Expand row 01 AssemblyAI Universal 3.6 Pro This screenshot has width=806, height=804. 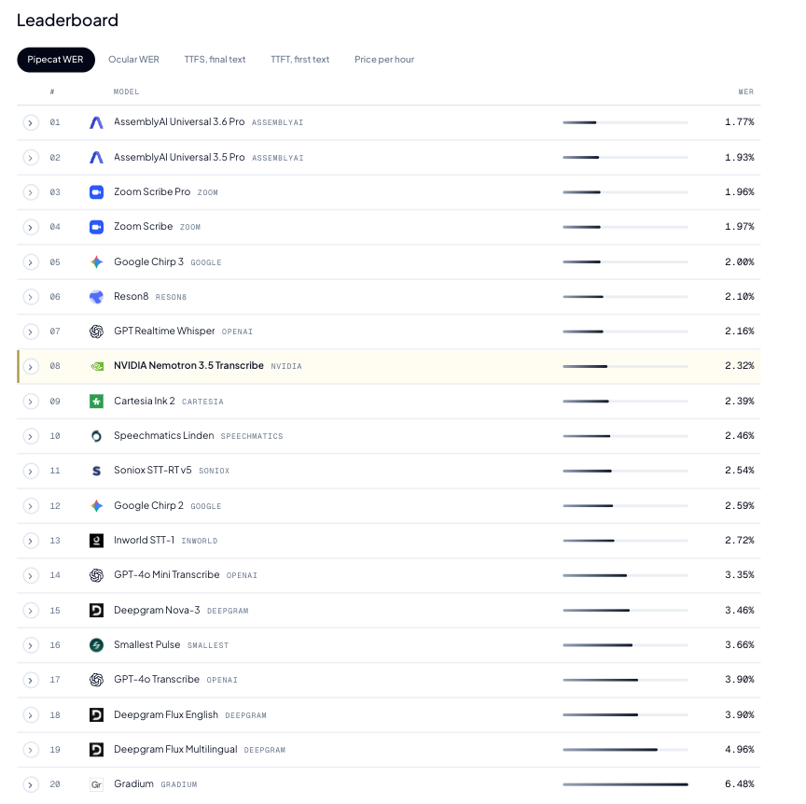tap(31, 123)
